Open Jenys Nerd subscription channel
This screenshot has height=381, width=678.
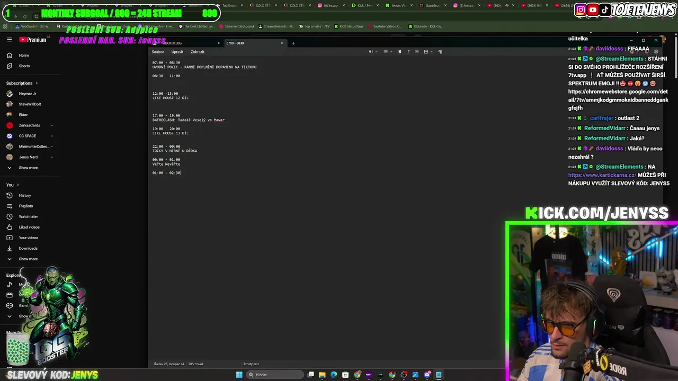28,157
